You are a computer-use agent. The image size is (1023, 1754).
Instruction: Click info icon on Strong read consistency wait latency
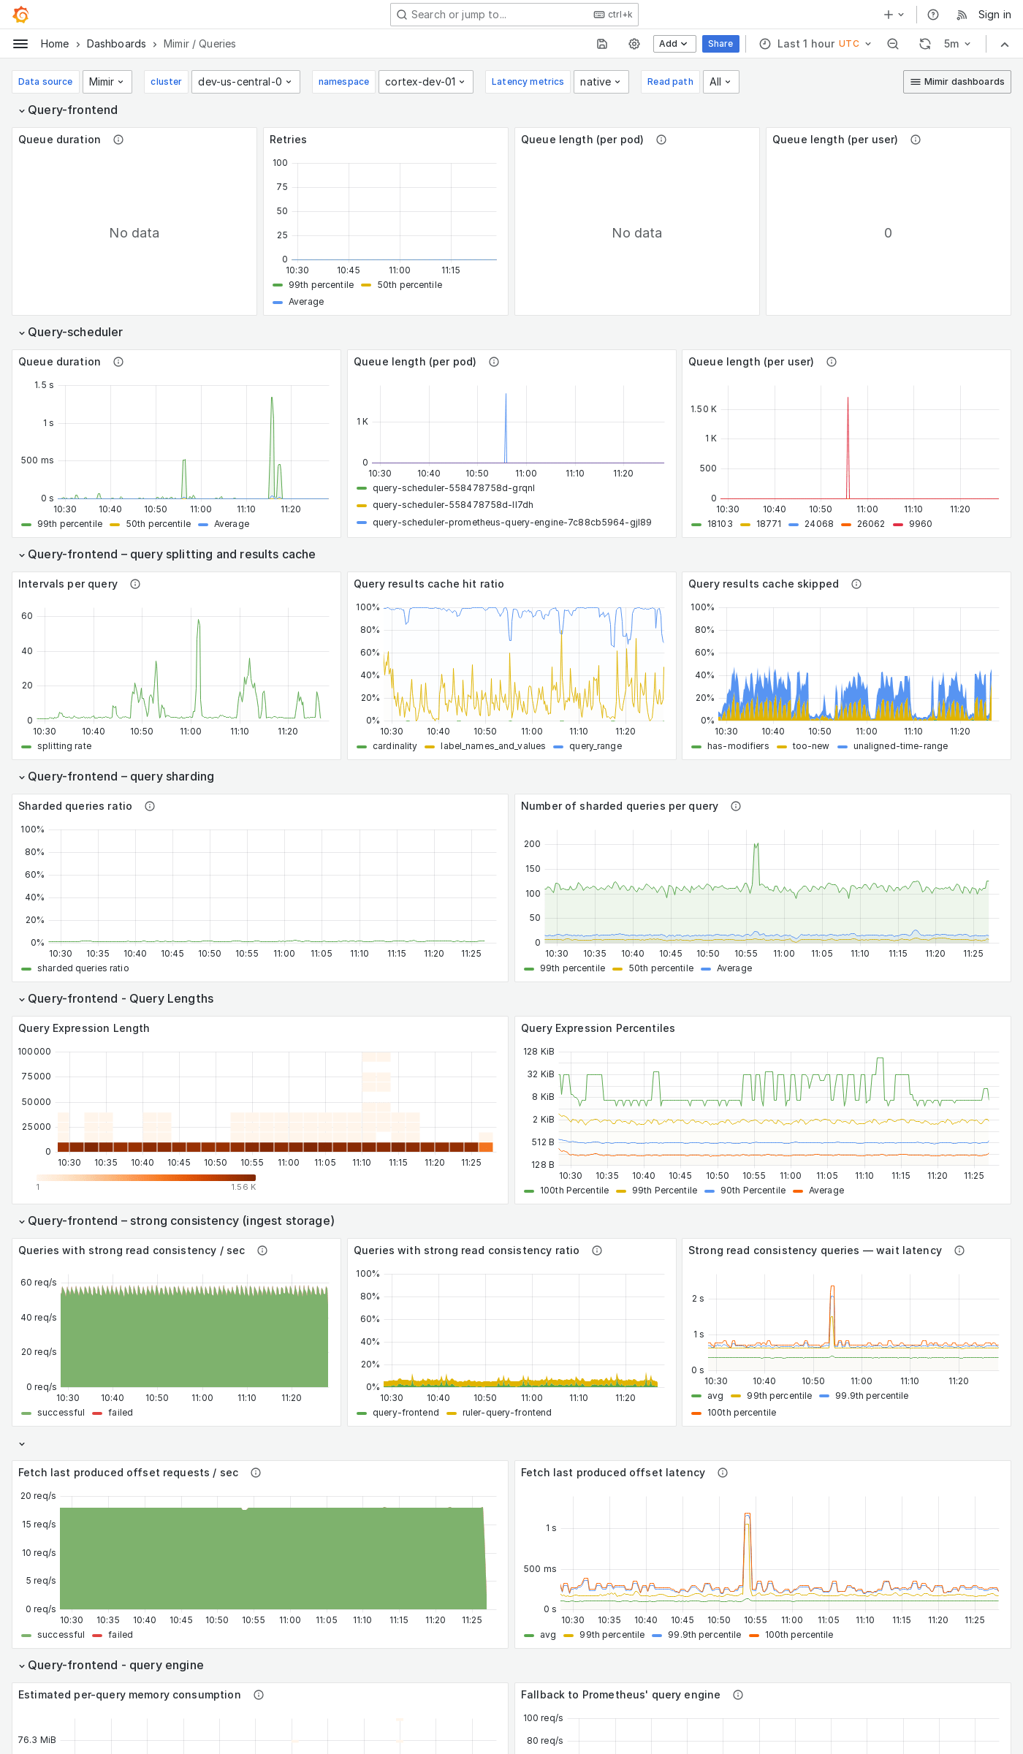(x=959, y=1250)
